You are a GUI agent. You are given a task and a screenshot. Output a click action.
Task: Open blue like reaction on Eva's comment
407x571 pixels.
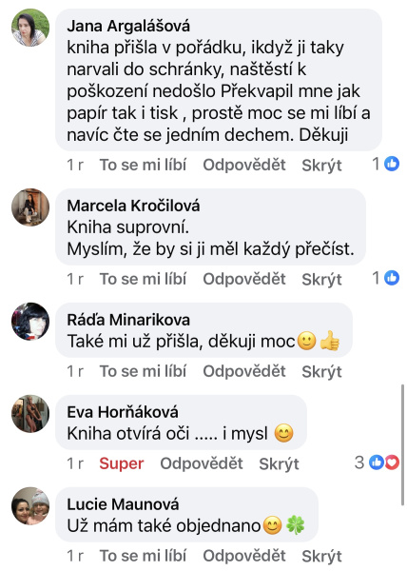point(377,463)
